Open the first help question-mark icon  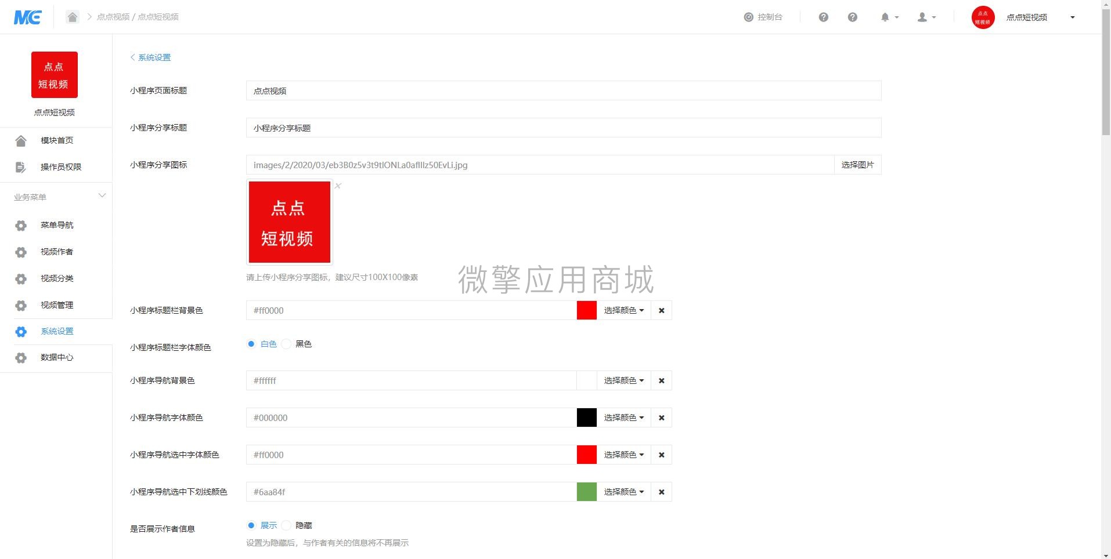823,17
